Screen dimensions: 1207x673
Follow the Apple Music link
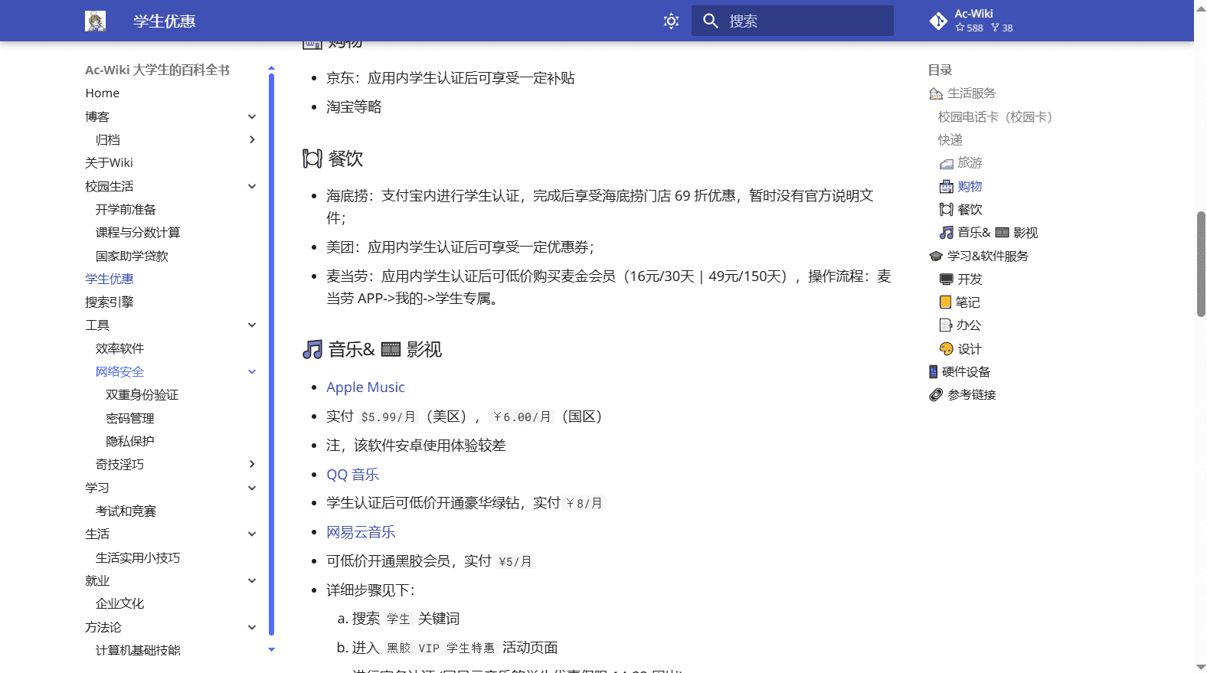(x=365, y=387)
